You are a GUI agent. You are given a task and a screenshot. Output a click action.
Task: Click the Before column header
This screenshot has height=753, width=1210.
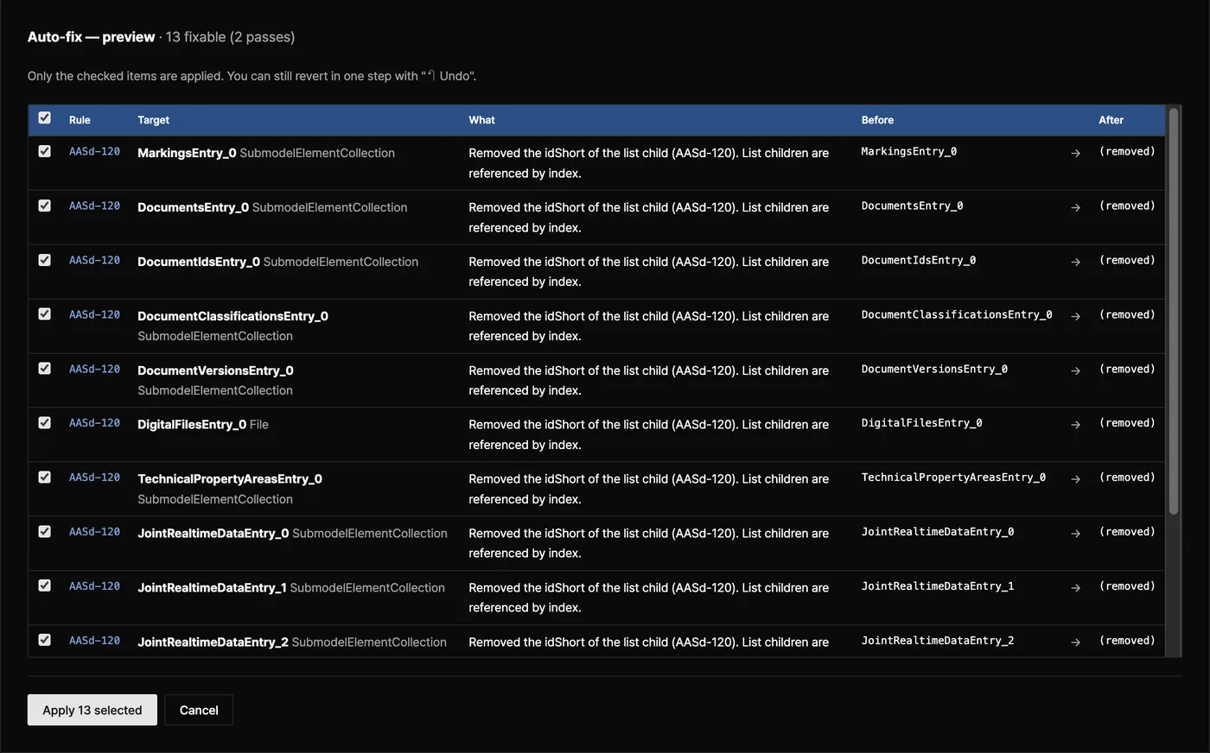(x=877, y=120)
